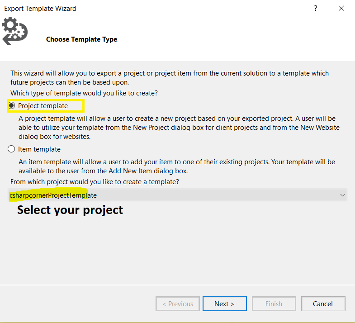Viewport: 355px width, 323px height.
Task: Click the Project template description paragraph
Action: point(179,128)
